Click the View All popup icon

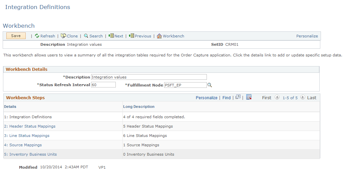238,97
